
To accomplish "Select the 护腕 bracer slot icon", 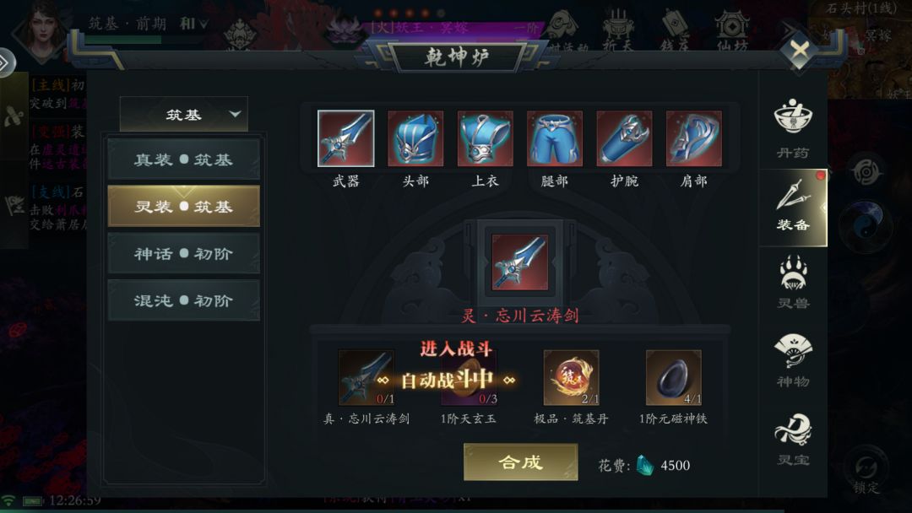I will pyautogui.click(x=624, y=138).
